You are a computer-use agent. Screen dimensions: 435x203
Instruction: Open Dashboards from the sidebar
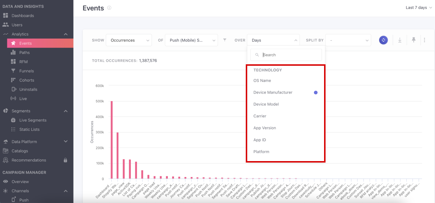(22, 16)
